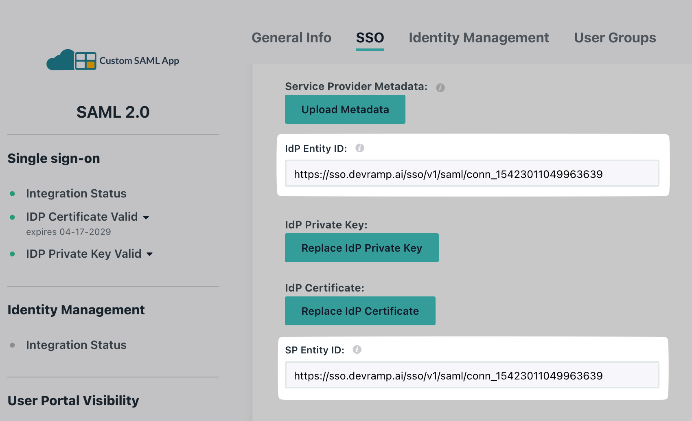Click the green status dot beside Integration Status
The height and width of the screenshot is (421, 692).
(13, 194)
